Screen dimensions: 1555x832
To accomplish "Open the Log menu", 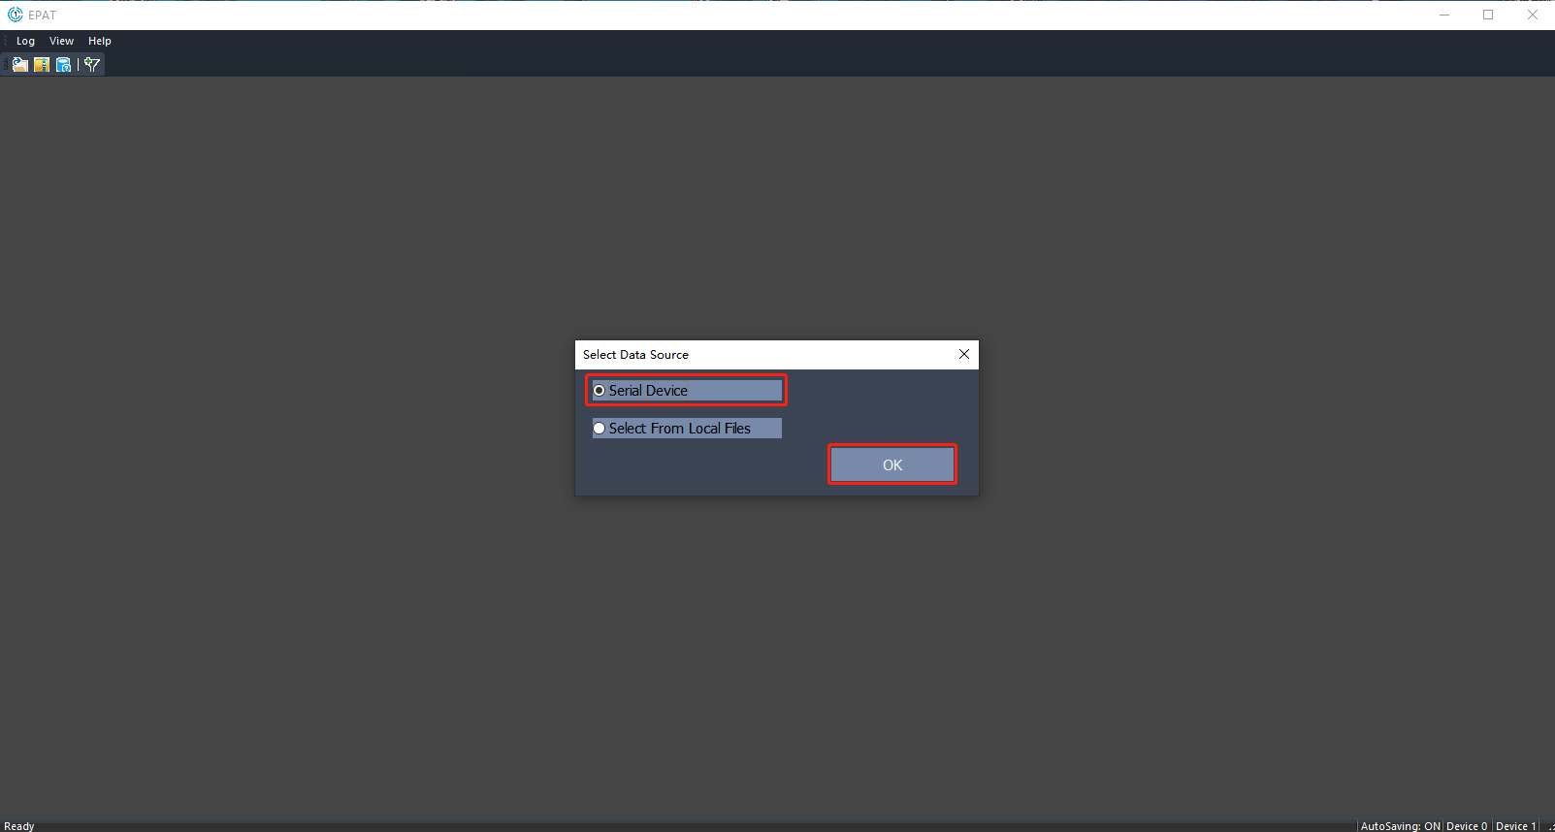I will coord(25,41).
